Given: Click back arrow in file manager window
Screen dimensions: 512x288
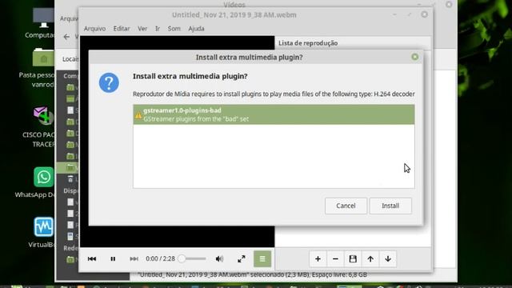Looking at the screenshot, I should pos(66,37).
